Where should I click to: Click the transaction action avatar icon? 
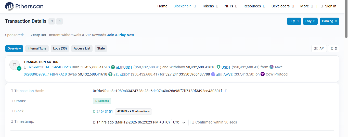click(15, 65)
